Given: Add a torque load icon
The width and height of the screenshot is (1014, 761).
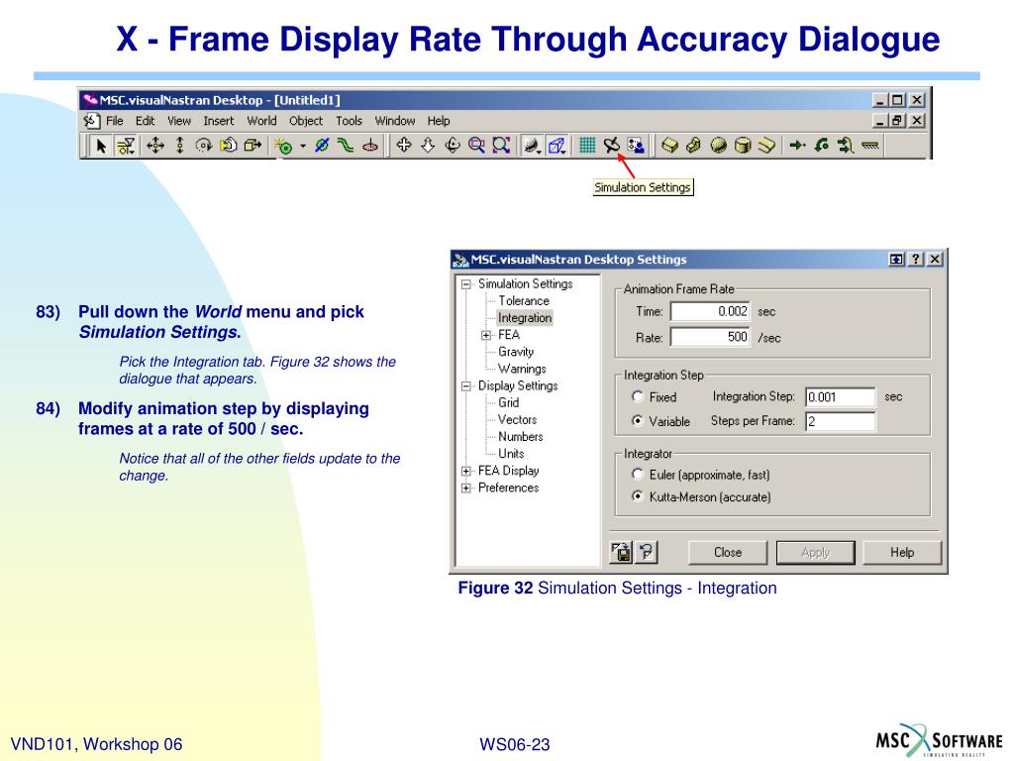Looking at the screenshot, I should pyautogui.click(x=821, y=146).
